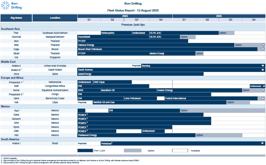Select the Rig Name column header

coord(16,18)
